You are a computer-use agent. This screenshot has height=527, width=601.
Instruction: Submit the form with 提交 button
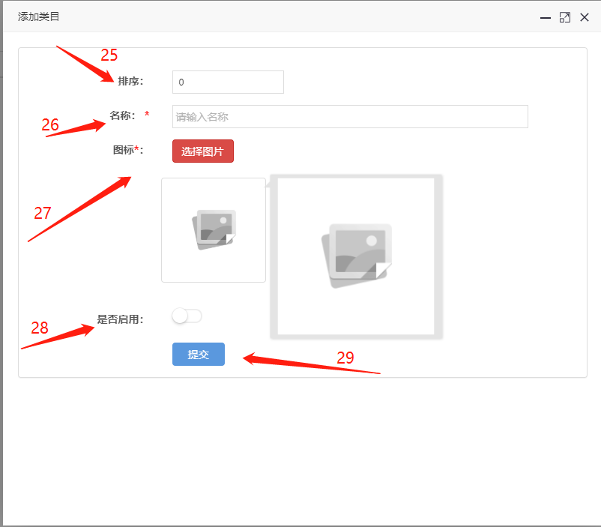coord(199,355)
